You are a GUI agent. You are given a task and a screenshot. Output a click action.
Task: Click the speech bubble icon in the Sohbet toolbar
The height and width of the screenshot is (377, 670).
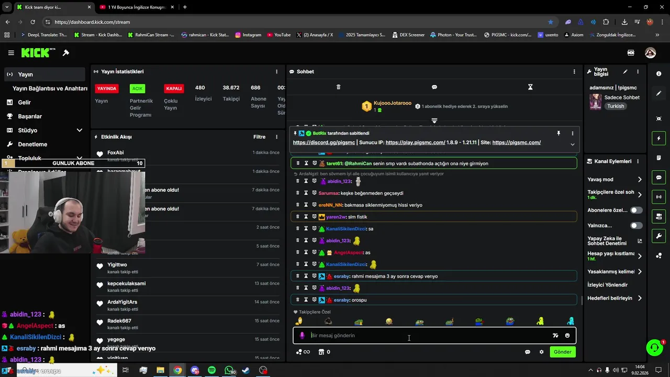pos(434,87)
